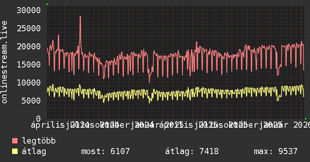Click the green arrow atop the y-axis
Image resolution: width=310 pixels, height=162 pixels.
47,4
